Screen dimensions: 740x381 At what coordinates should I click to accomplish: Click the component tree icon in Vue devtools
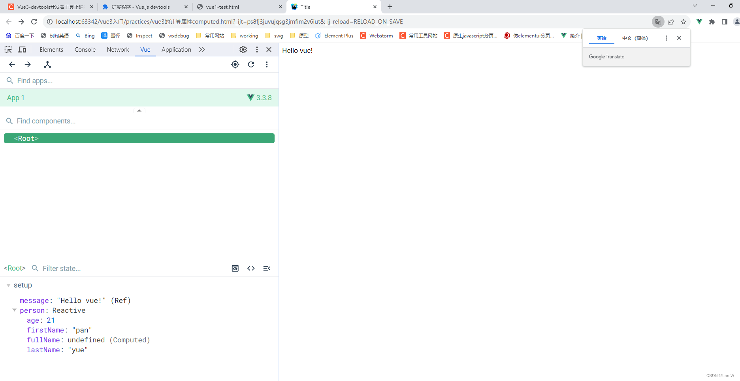[47, 64]
